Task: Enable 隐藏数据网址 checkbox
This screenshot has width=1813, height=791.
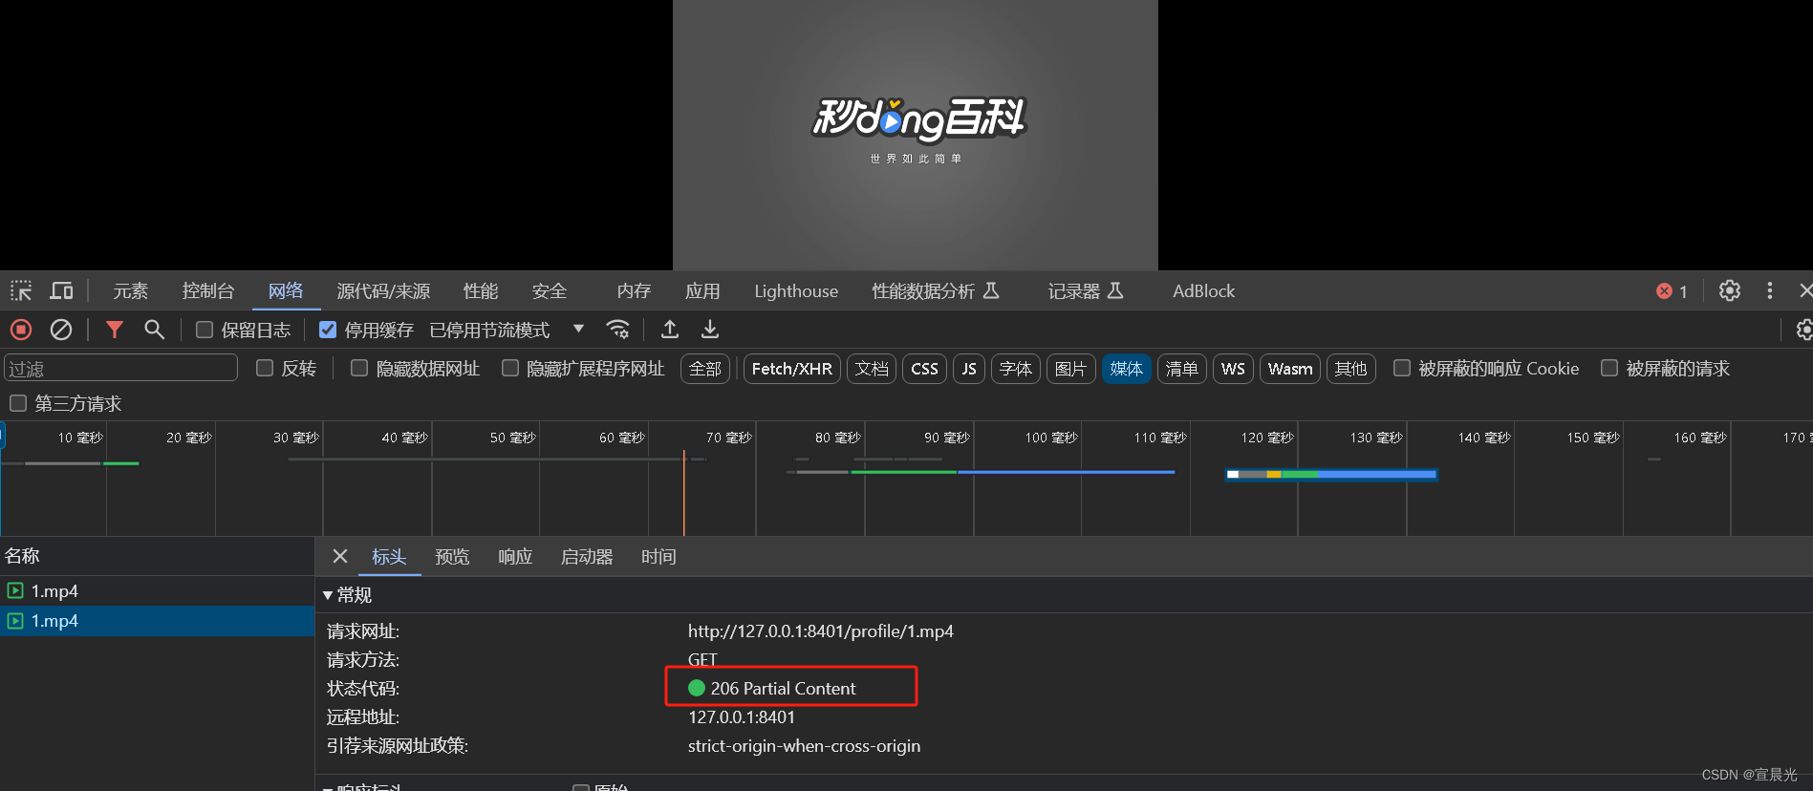Action: 359,368
